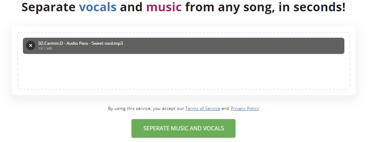Click the 02.Carmin.D Sweet soul.mp3 file name
The height and width of the screenshot is (142, 368).
pos(80,43)
